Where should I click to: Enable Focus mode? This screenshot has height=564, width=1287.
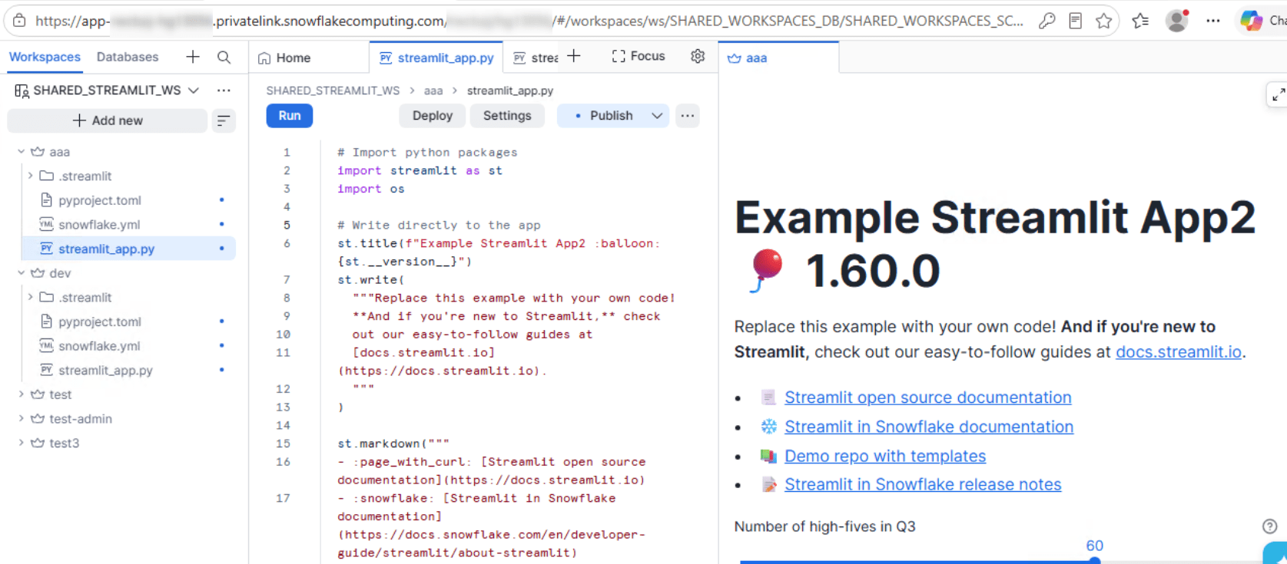[x=639, y=56]
